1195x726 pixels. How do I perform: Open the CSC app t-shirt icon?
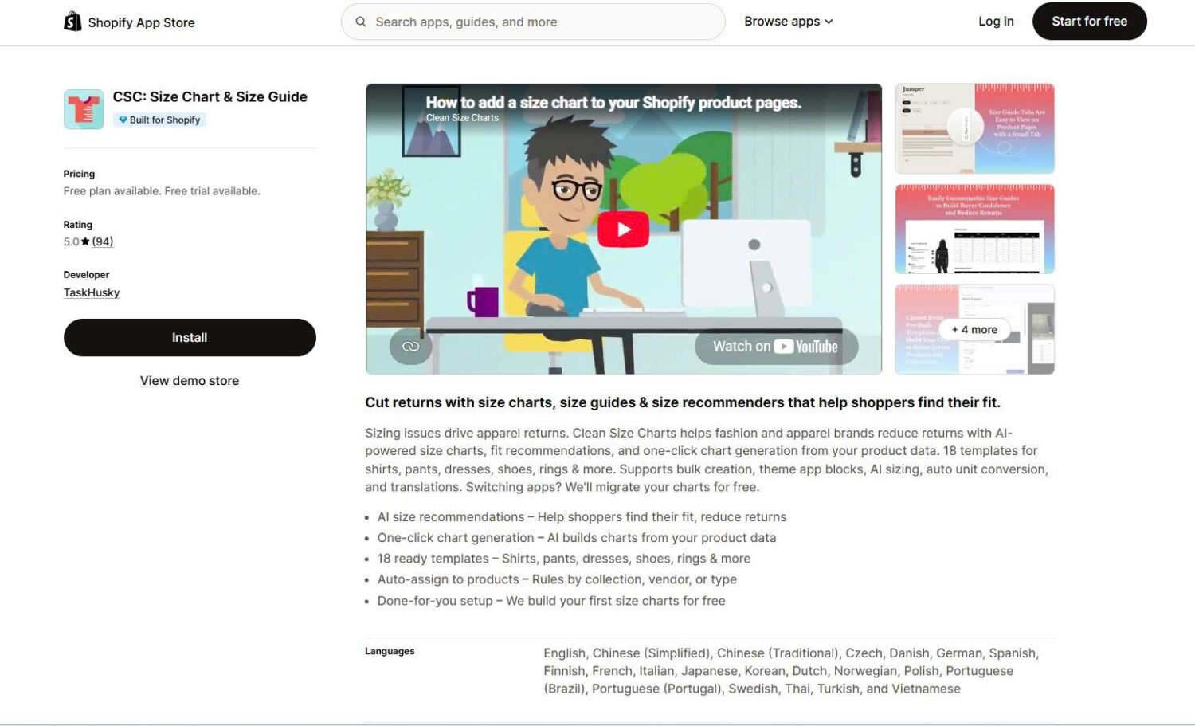[x=84, y=109]
